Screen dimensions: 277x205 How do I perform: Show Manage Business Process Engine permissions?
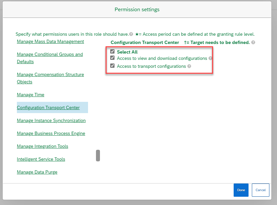click(x=51, y=133)
